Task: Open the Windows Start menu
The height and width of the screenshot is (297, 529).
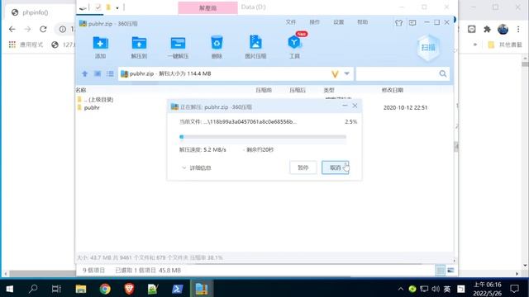Action: coord(10,289)
